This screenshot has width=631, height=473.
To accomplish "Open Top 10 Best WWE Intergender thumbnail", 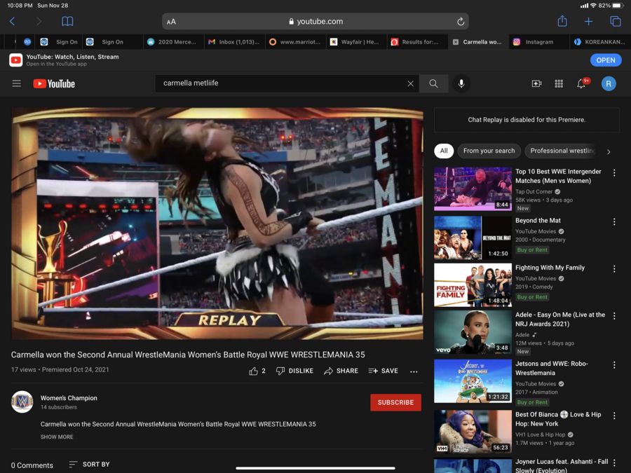I will (473, 189).
